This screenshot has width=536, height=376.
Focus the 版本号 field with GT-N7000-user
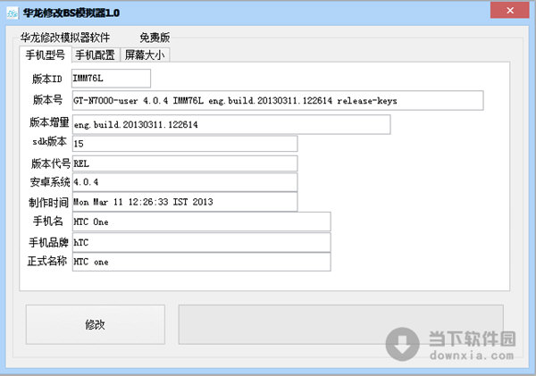278,101
